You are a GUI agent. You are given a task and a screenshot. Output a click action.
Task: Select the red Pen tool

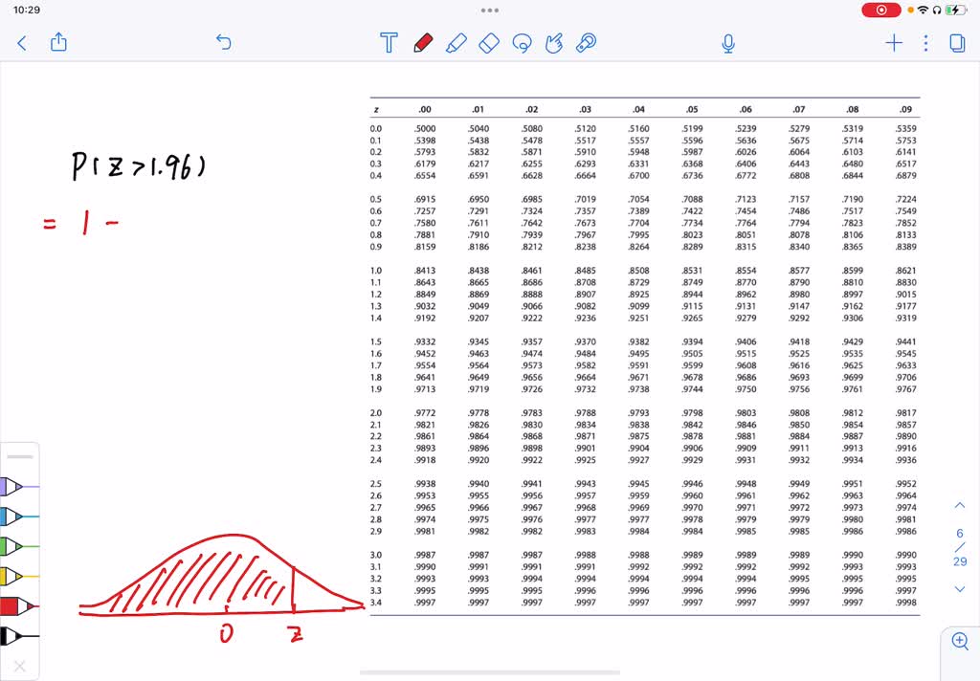click(x=422, y=42)
